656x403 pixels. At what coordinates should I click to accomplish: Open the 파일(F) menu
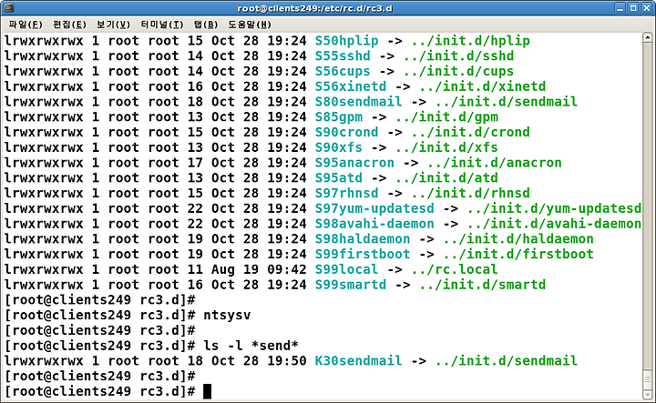tap(26, 25)
